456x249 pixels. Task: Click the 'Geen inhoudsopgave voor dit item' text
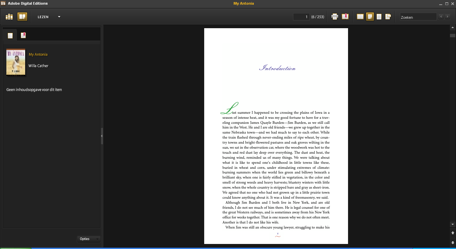(34, 90)
